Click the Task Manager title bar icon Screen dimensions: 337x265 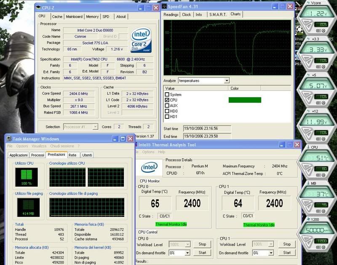pyautogui.click(x=8, y=139)
